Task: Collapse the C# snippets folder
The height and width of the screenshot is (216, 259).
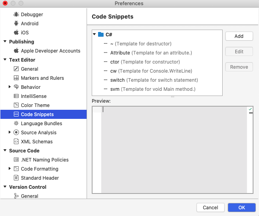Action: tap(95, 35)
